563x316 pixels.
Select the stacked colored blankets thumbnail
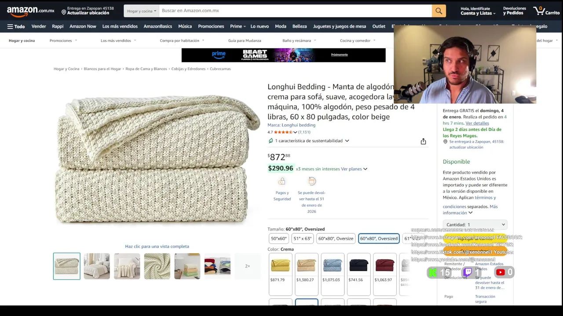(x=187, y=266)
